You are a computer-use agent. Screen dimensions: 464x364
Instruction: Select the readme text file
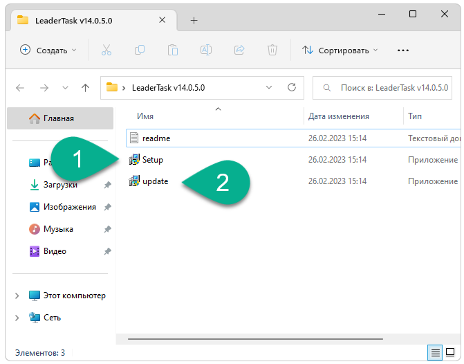point(156,138)
